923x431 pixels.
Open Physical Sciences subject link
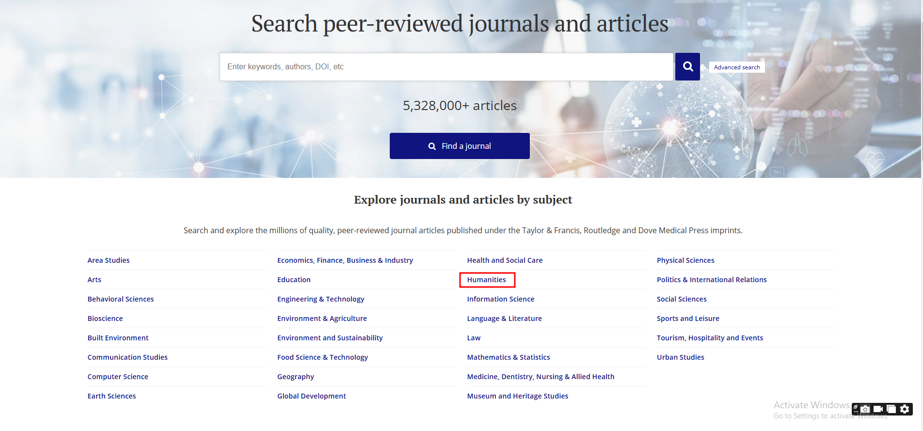(685, 260)
